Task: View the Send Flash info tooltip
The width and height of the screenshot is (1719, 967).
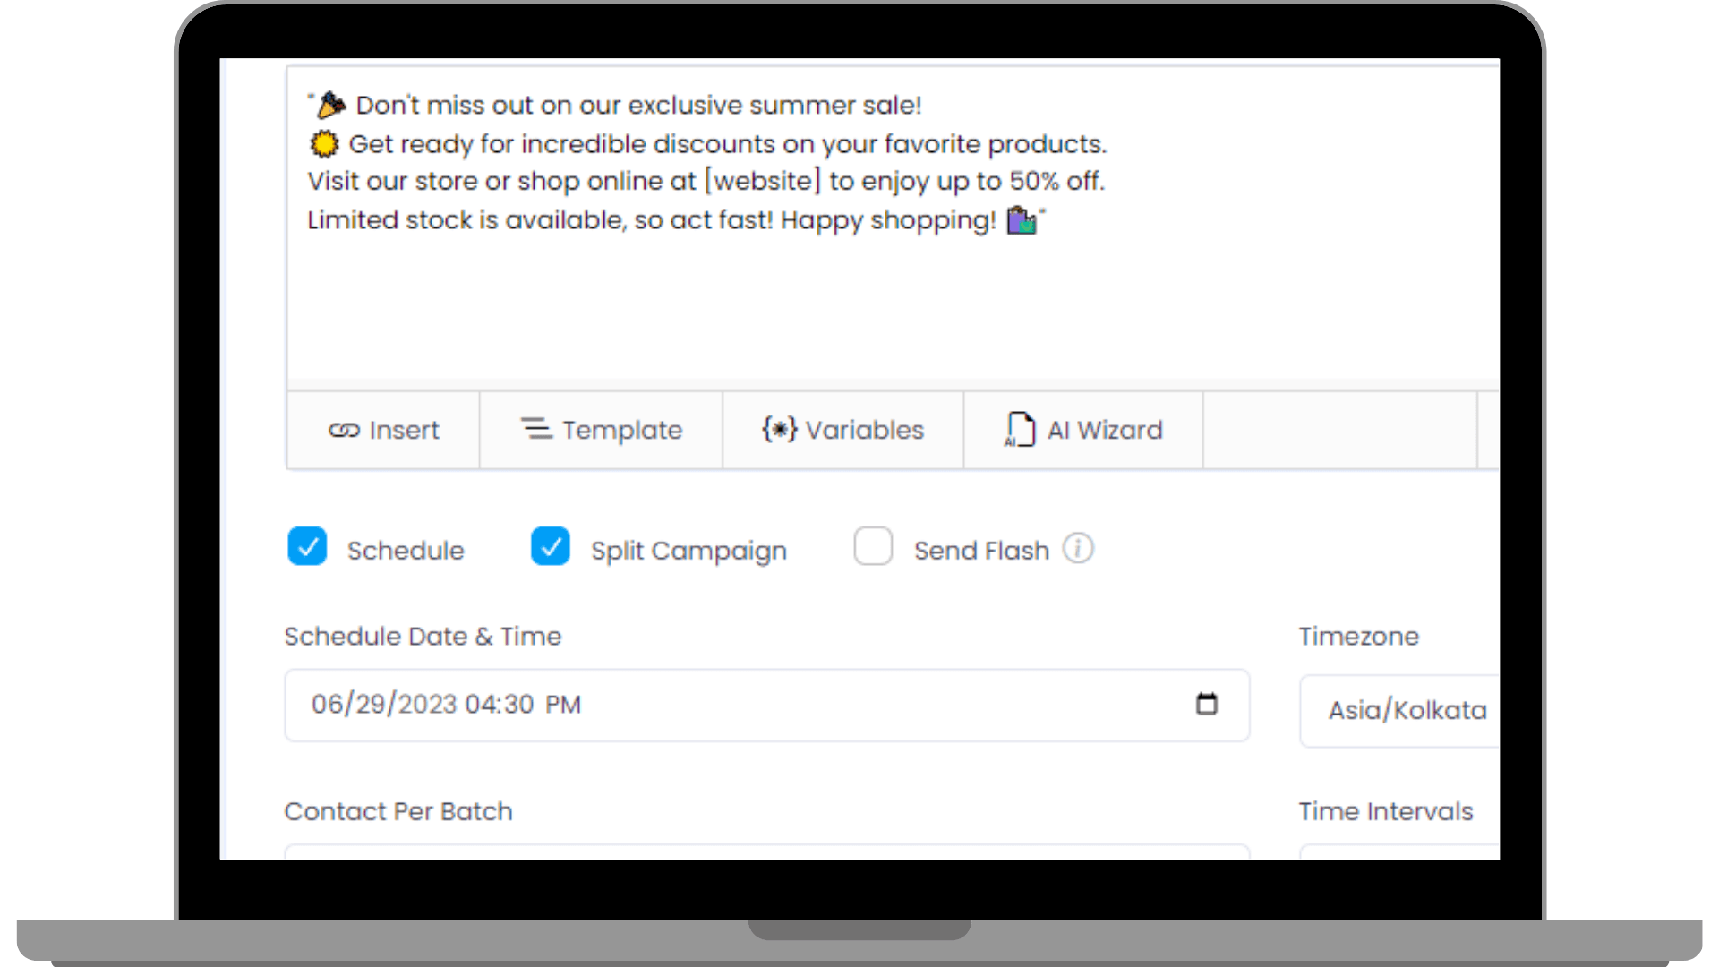Action: (1079, 549)
